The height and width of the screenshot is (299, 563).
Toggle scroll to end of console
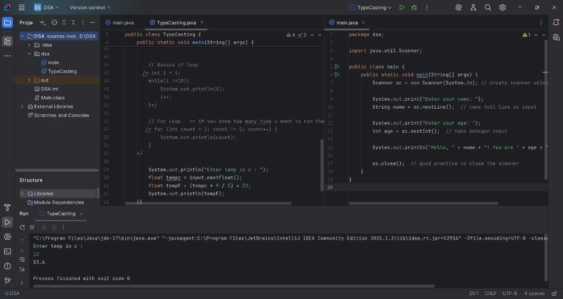pos(22,269)
